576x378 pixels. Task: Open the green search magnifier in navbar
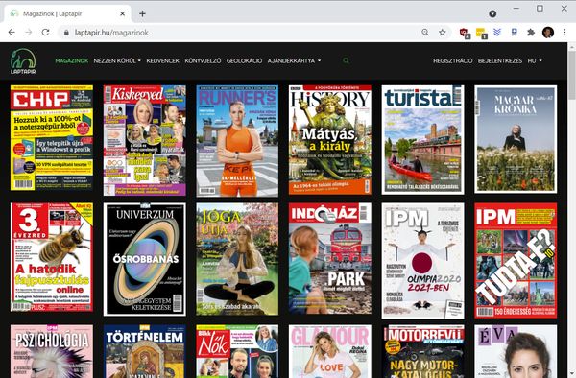click(346, 60)
